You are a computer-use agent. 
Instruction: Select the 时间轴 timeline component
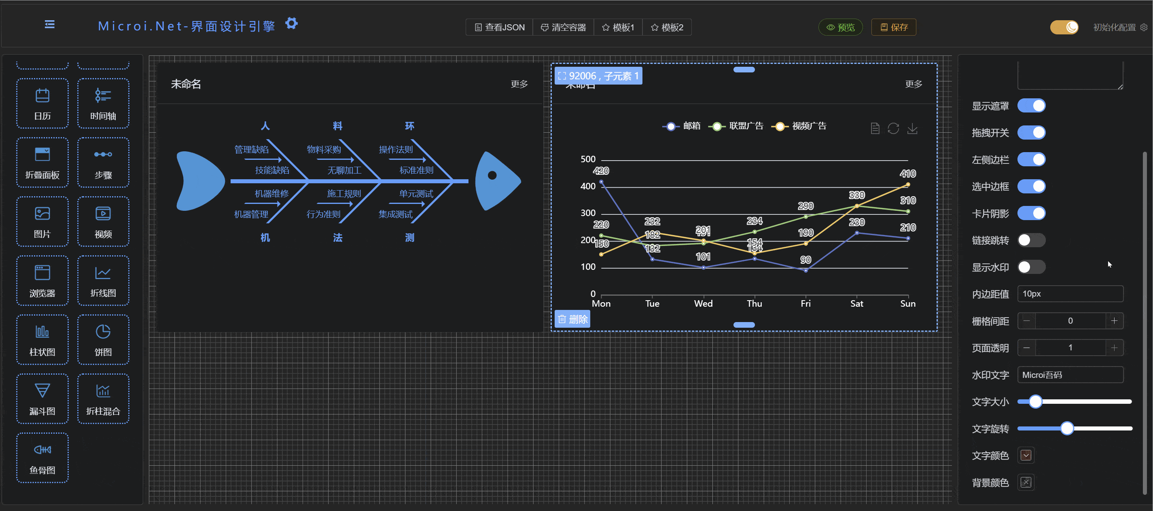[103, 103]
